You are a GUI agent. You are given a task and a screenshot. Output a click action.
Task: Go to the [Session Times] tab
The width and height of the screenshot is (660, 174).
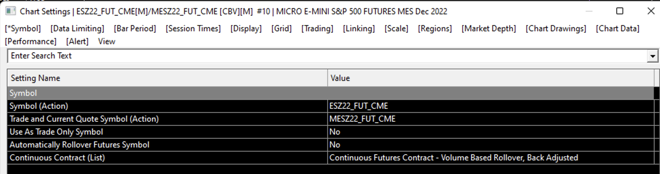click(193, 29)
